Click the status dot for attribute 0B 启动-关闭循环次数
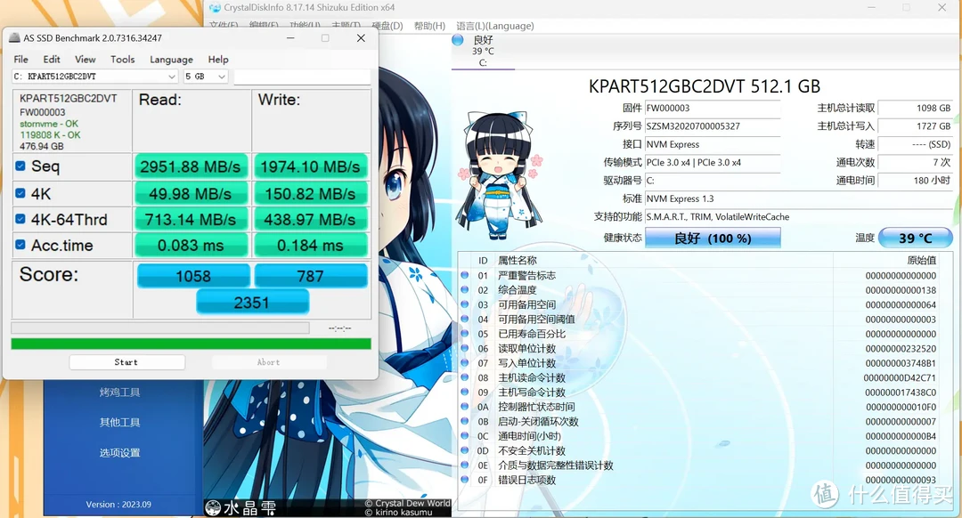Screen dimensions: 962x518 pyautogui.click(x=465, y=421)
